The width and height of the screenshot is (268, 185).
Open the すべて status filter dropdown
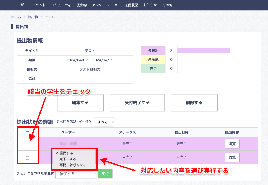coord(104,122)
